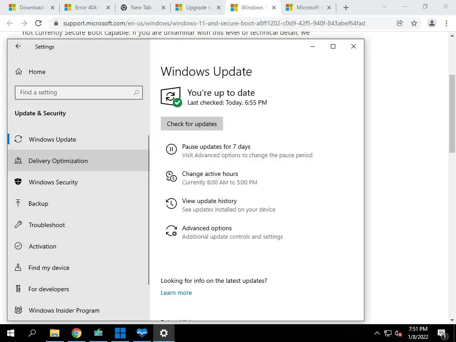Click the active hours clock icon
This screenshot has height=342, width=456.
pyautogui.click(x=171, y=176)
